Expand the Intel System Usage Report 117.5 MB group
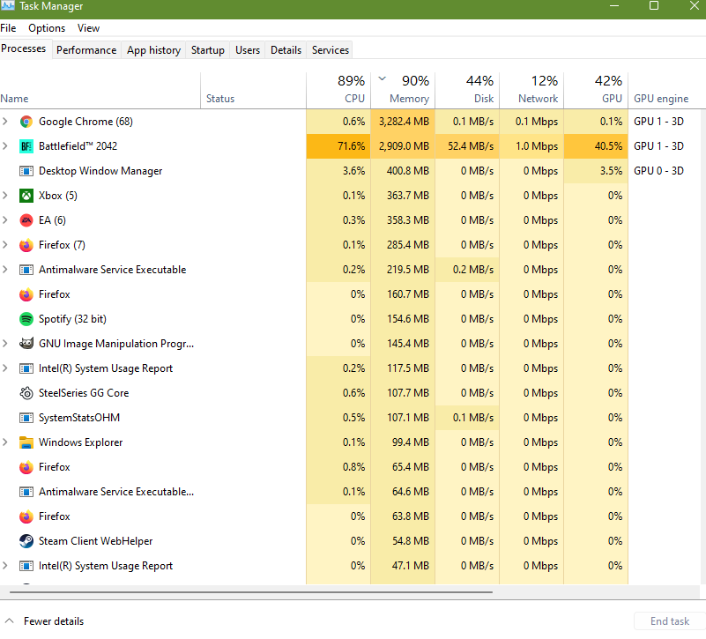Screen dimensions: 706x639 point(5,368)
